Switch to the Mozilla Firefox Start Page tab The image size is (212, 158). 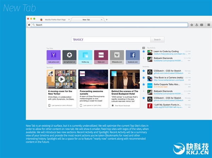(55, 20)
